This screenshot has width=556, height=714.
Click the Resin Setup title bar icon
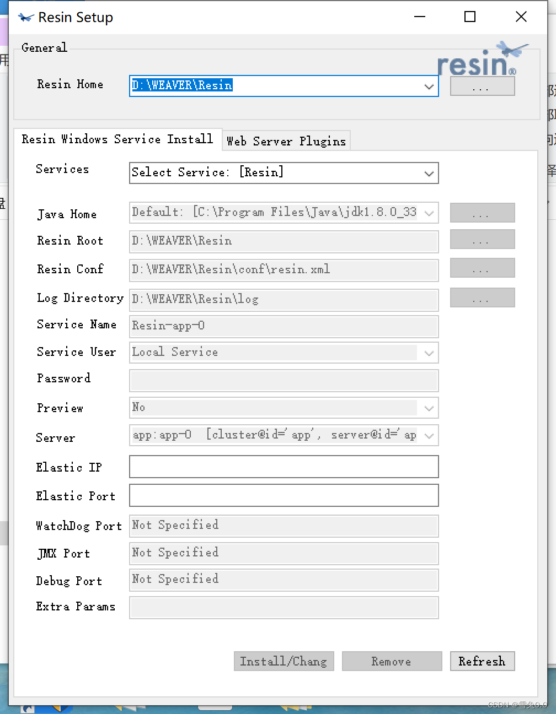[x=25, y=18]
